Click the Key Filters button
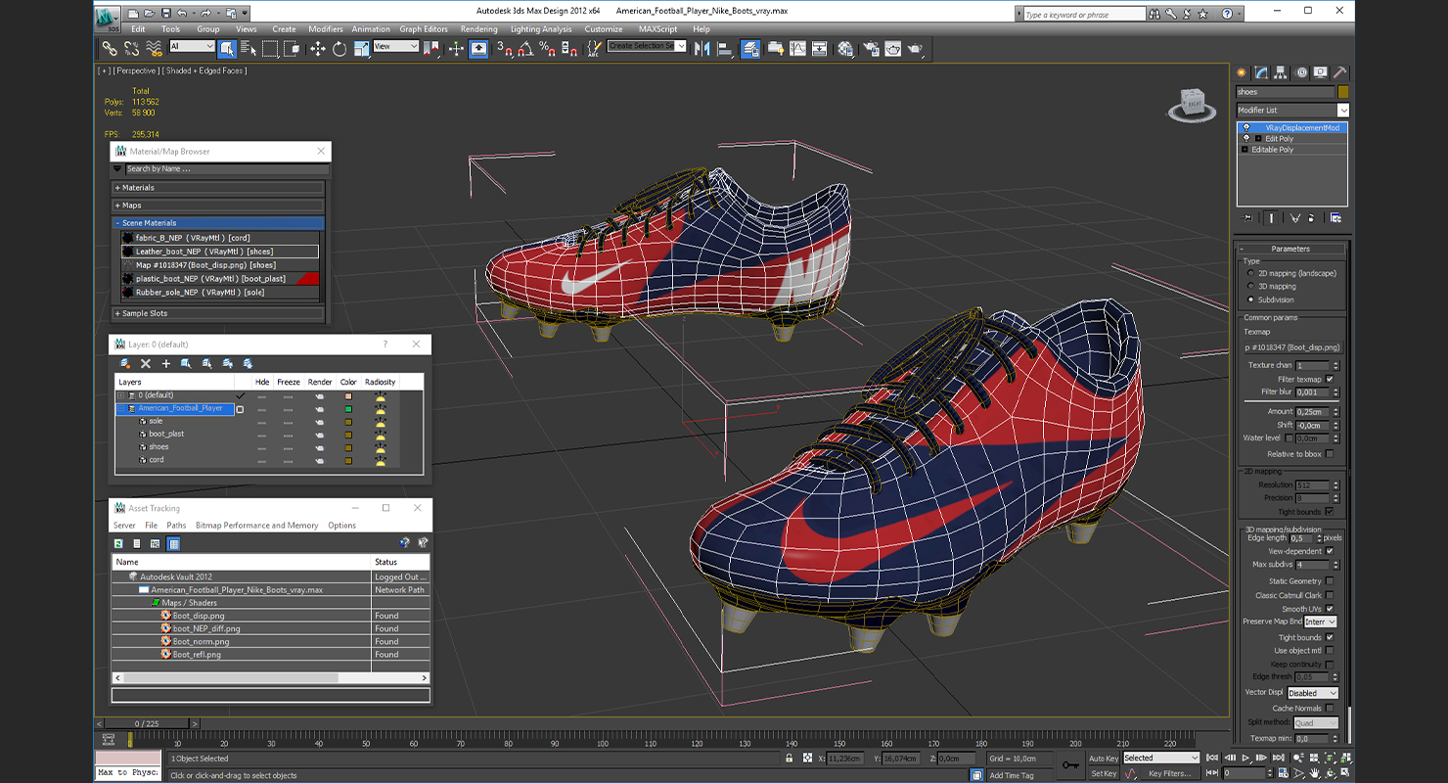 [1169, 773]
